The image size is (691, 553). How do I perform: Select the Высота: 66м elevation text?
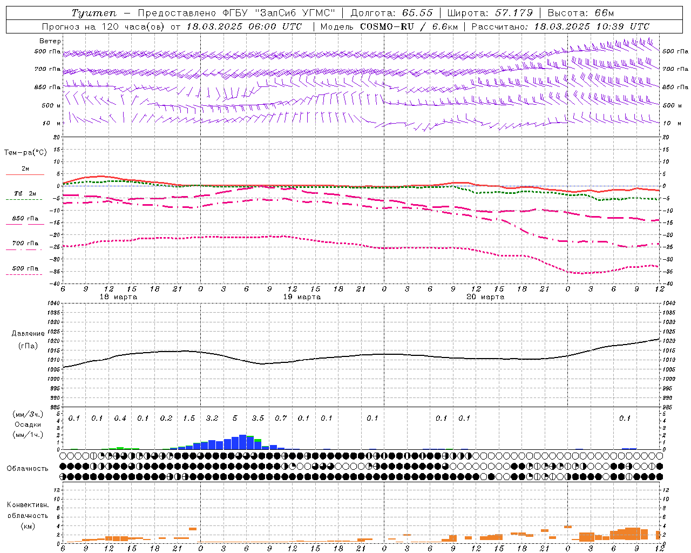click(580, 13)
